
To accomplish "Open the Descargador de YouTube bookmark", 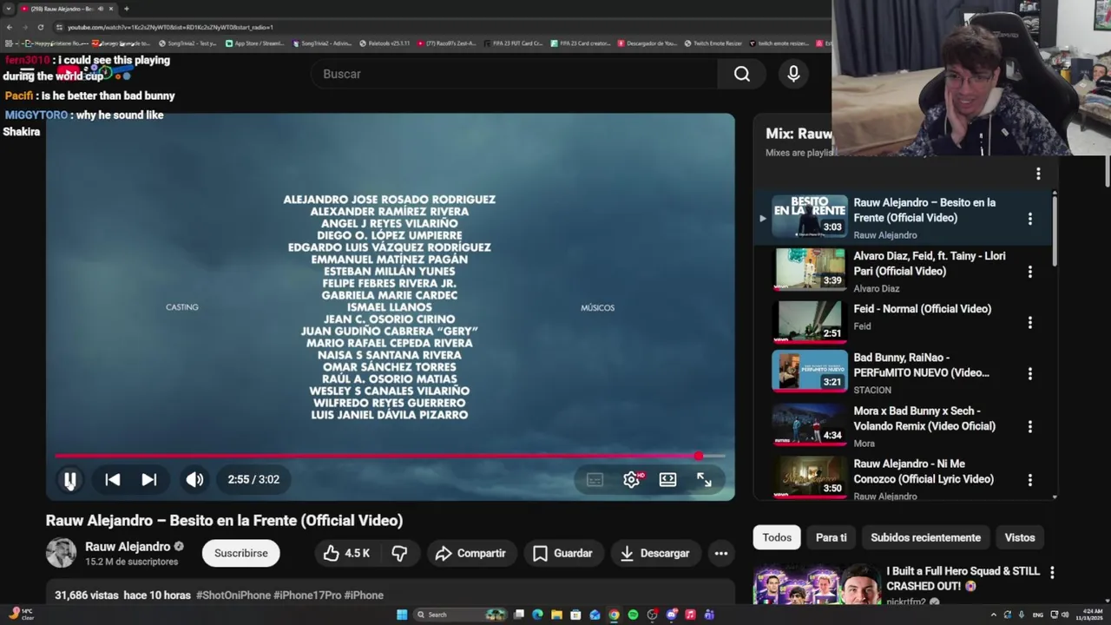I will pyautogui.click(x=648, y=43).
